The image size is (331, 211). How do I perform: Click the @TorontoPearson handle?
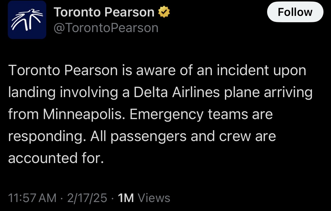point(106,28)
